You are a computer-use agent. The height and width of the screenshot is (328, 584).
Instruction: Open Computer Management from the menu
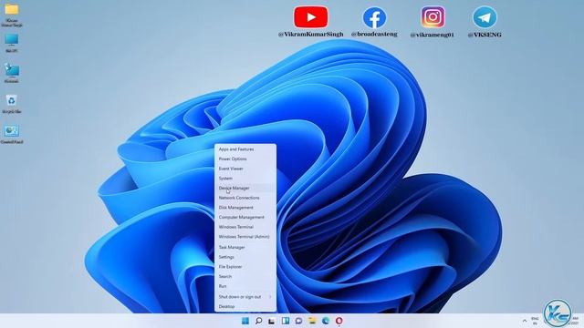pos(245,217)
